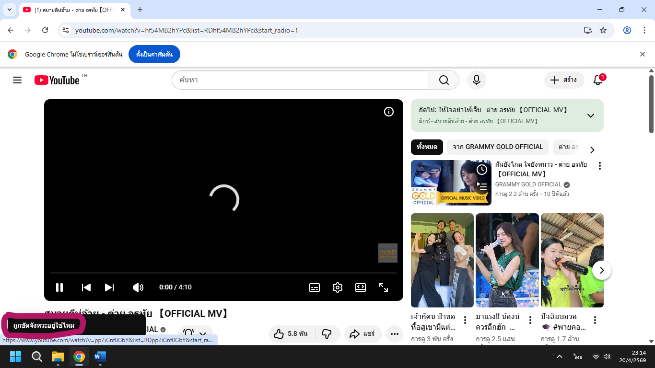Open the YouTube hamburger guide menu

tap(17, 80)
